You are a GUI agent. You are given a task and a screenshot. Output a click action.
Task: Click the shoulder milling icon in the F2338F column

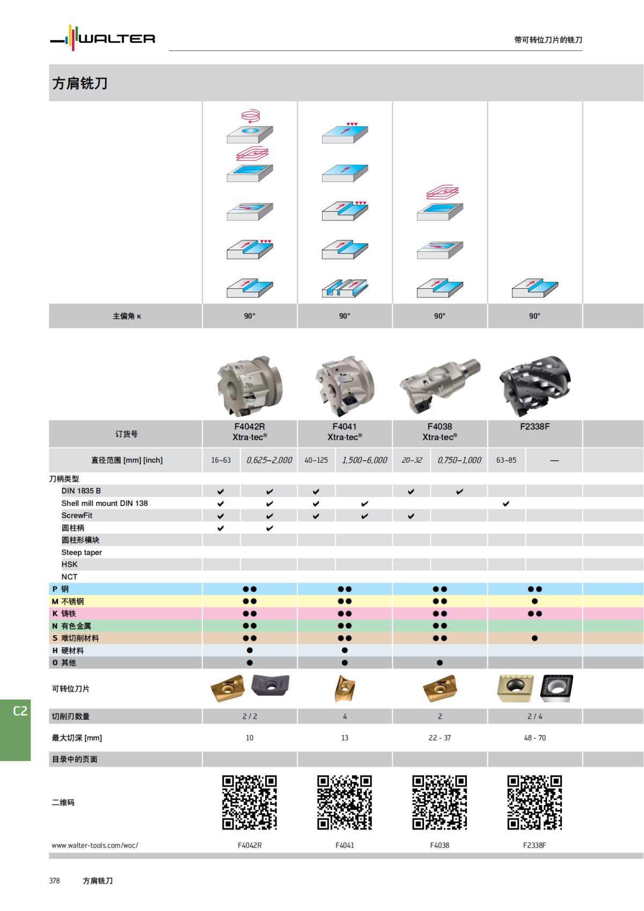(x=535, y=288)
